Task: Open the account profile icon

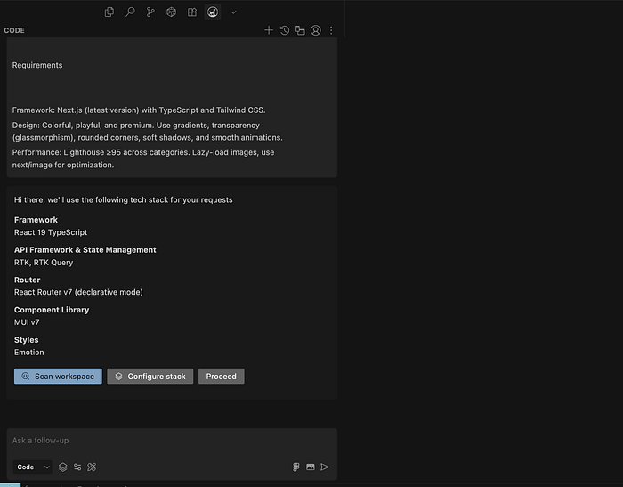Action: click(x=315, y=30)
